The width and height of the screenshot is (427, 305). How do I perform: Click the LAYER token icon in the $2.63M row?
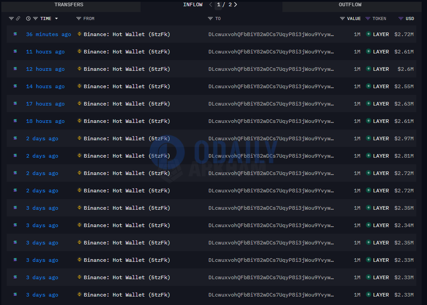coord(369,104)
